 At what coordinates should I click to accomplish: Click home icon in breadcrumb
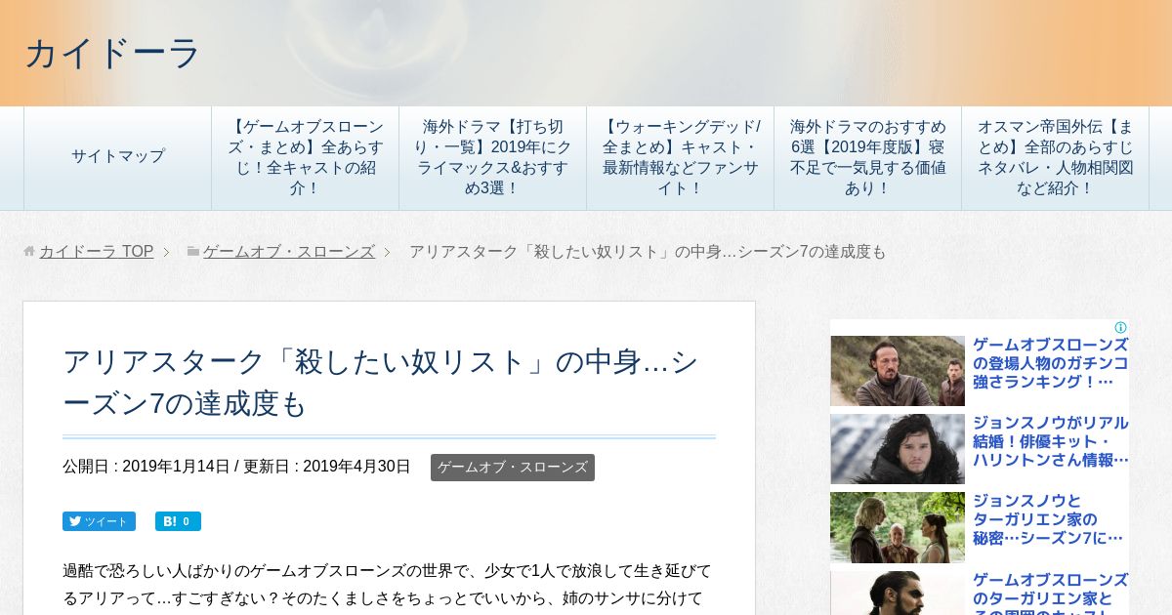pyautogui.click(x=29, y=252)
